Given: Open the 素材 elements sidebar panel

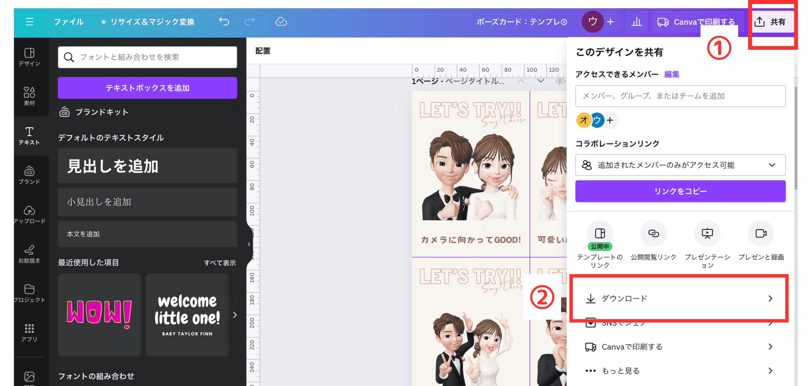Looking at the screenshot, I should 29,96.
